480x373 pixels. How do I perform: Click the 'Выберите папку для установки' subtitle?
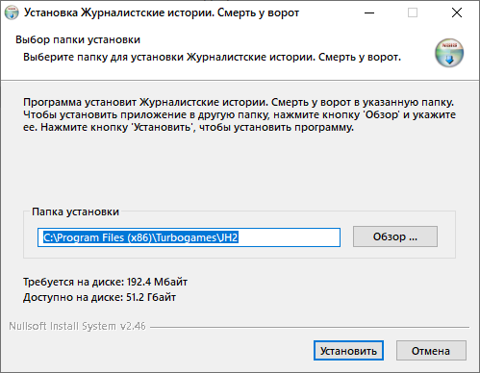point(212,58)
